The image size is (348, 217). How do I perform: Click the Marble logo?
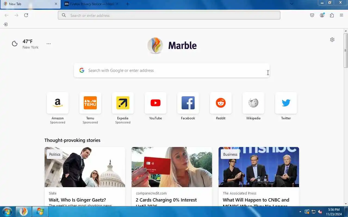click(x=172, y=45)
